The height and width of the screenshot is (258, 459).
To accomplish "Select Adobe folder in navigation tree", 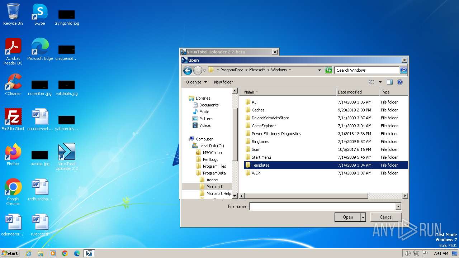I will point(212,180).
